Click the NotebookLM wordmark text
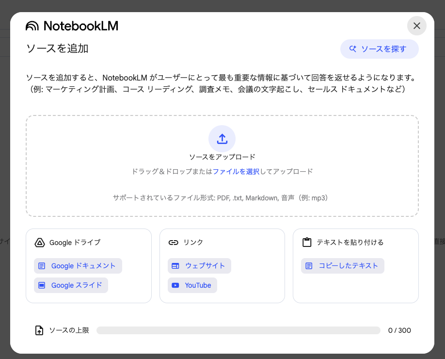 click(81, 26)
